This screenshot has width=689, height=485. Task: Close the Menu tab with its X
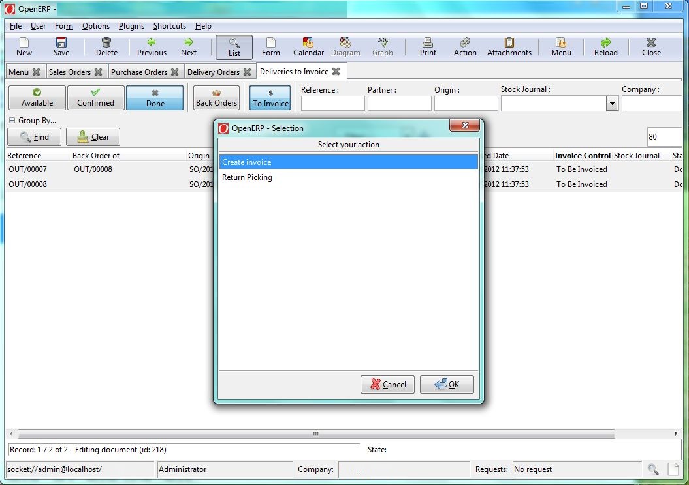(x=37, y=72)
